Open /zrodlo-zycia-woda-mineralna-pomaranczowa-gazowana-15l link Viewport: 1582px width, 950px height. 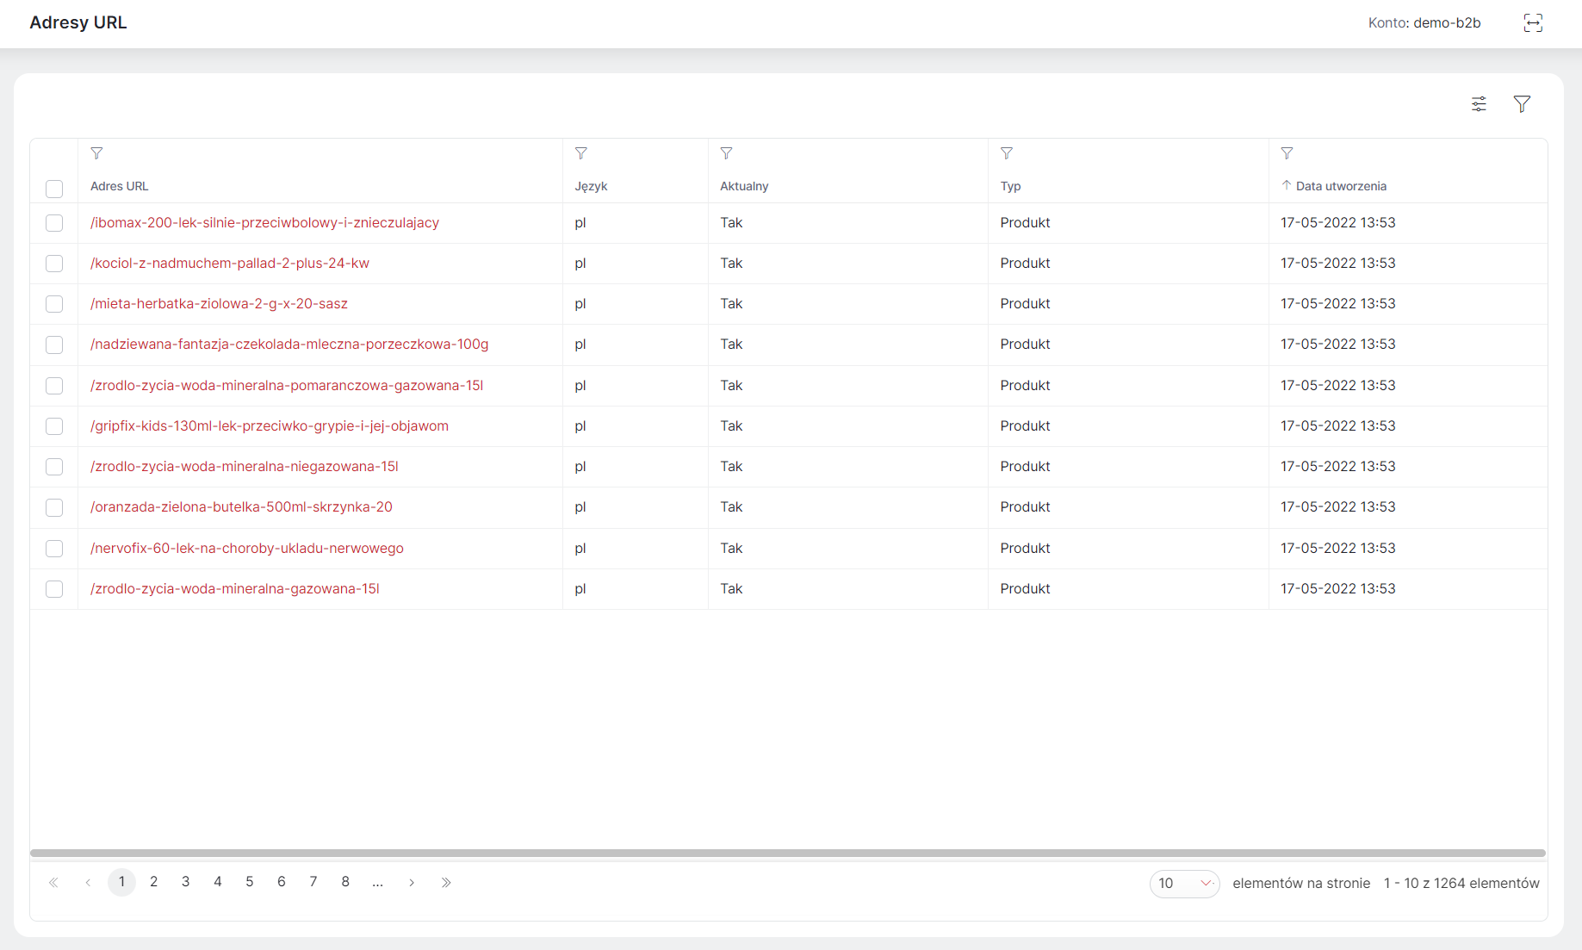(287, 385)
